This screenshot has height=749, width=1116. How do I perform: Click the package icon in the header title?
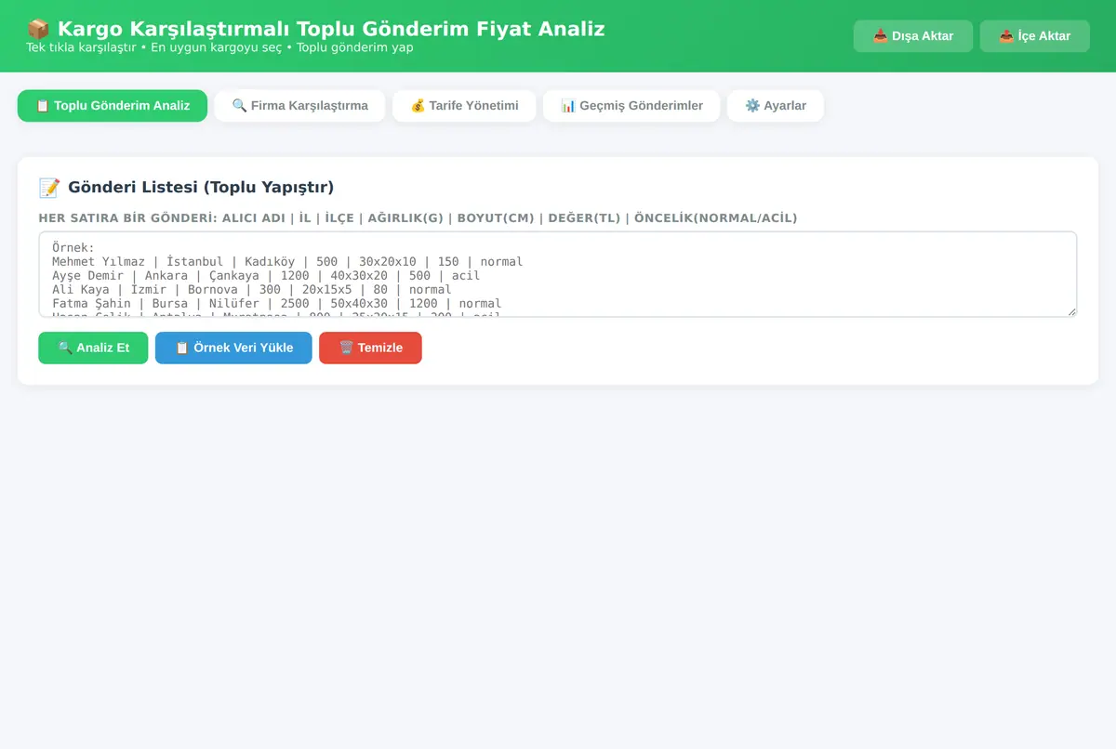click(x=38, y=29)
